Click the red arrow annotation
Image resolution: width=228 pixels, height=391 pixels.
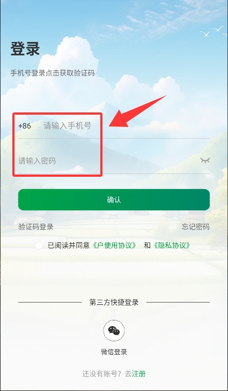(x=137, y=111)
